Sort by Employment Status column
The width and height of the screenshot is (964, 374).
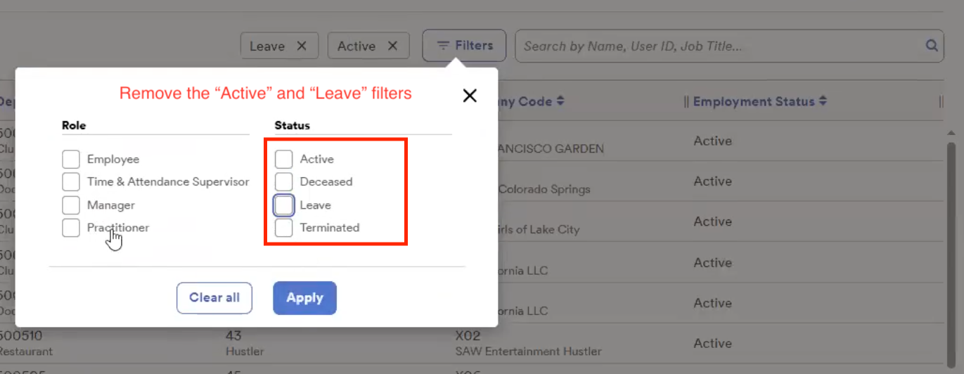click(x=822, y=102)
